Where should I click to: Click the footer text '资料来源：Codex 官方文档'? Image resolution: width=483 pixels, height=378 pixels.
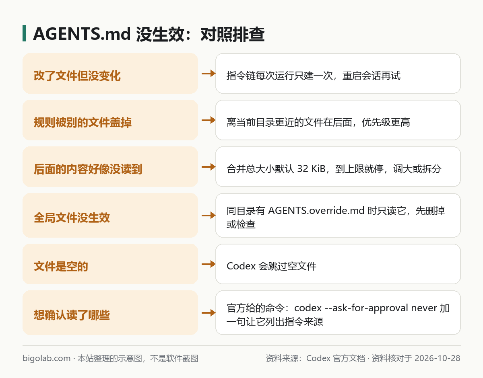click(x=316, y=358)
